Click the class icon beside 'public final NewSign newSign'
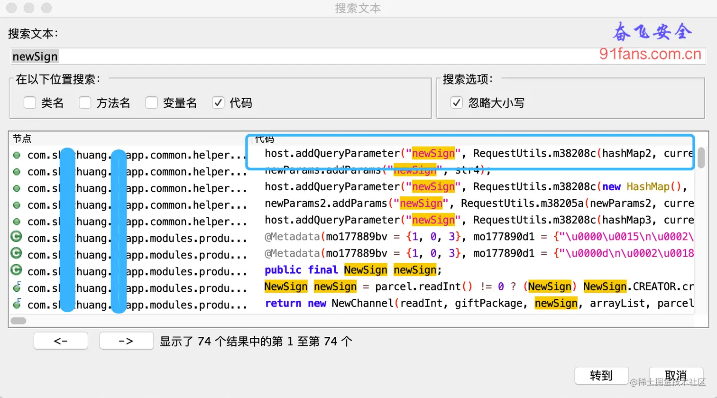This screenshot has width=717, height=398. [x=17, y=269]
